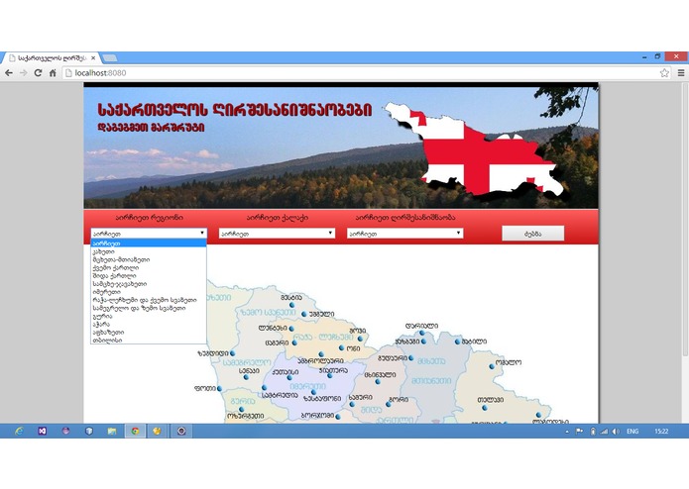Click the ფოთი map marker dot
689x489 pixels.
point(219,389)
